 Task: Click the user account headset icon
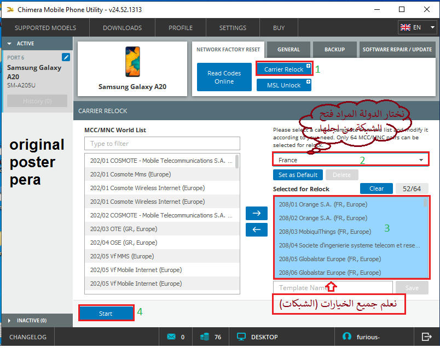[346, 337]
